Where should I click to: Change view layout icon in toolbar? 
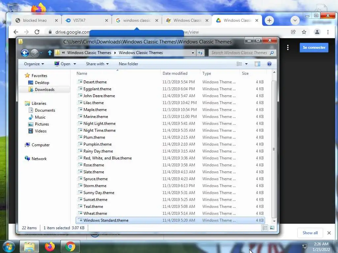[x=239, y=64]
